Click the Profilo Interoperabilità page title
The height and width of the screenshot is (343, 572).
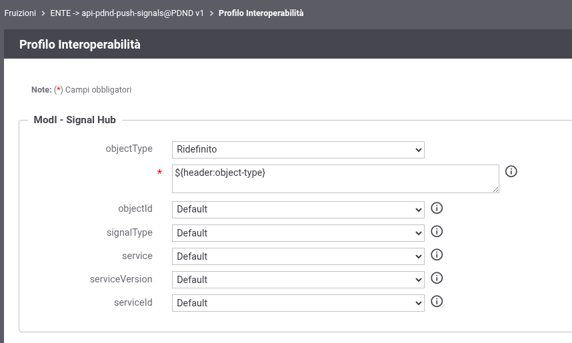tap(80, 45)
